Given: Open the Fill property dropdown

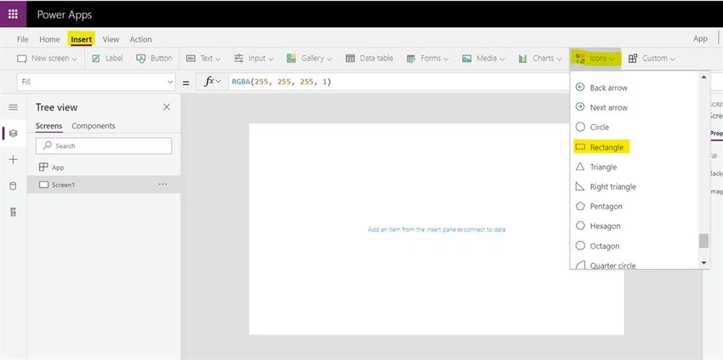Looking at the screenshot, I should pos(96,82).
